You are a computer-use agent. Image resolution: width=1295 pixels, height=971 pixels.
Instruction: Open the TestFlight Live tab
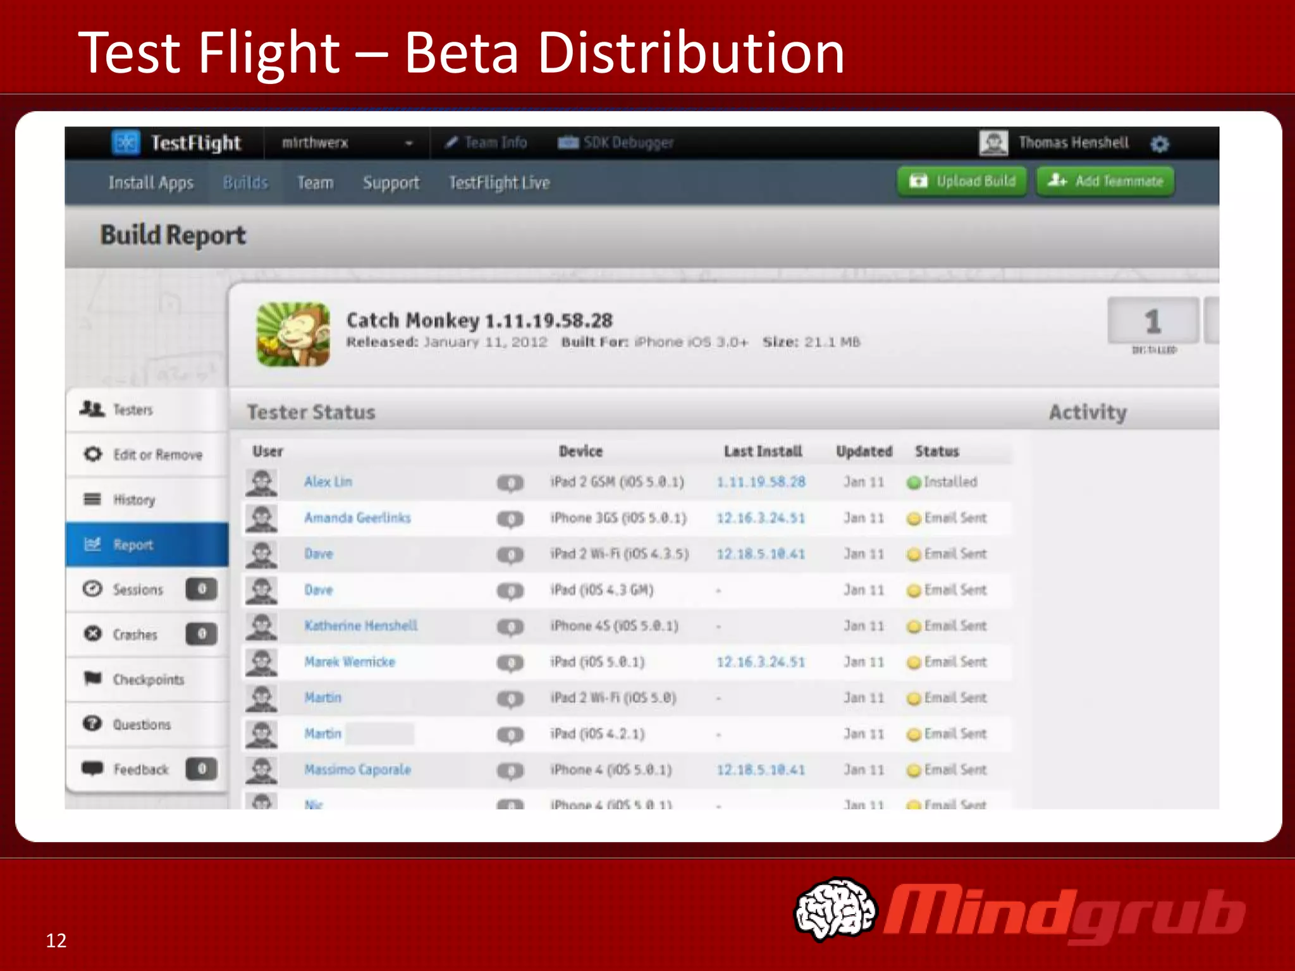(499, 183)
